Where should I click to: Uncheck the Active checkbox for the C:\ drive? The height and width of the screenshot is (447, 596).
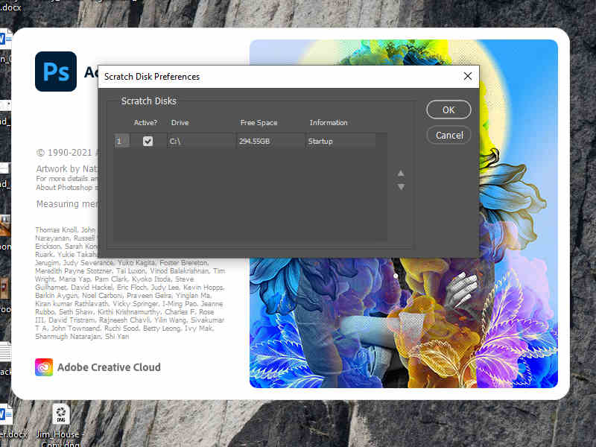pyautogui.click(x=148, y=140)
